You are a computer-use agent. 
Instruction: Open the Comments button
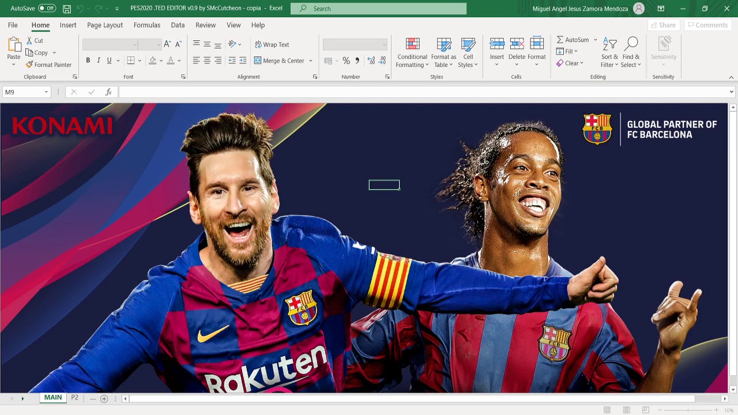tap(707, 25)
